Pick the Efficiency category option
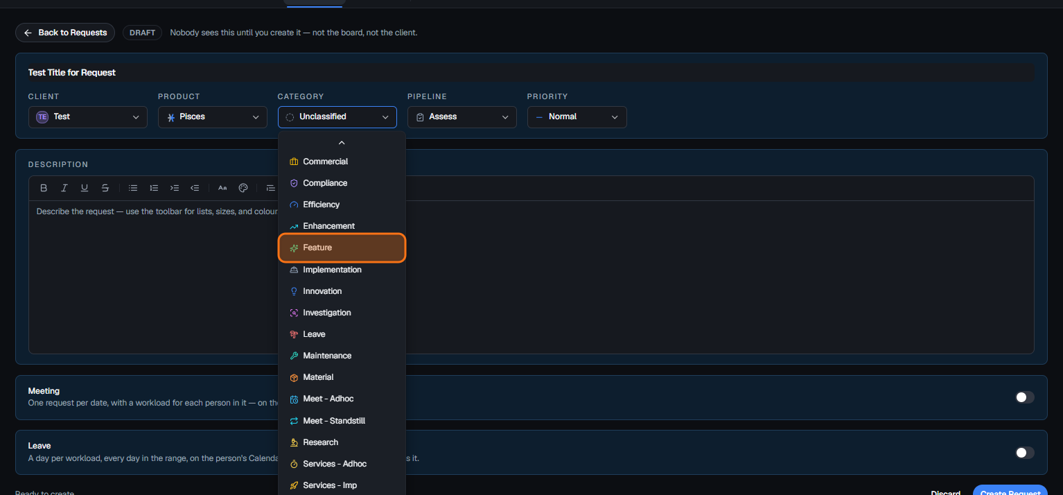The image size is (1063, 495). [x=342, y=205]
